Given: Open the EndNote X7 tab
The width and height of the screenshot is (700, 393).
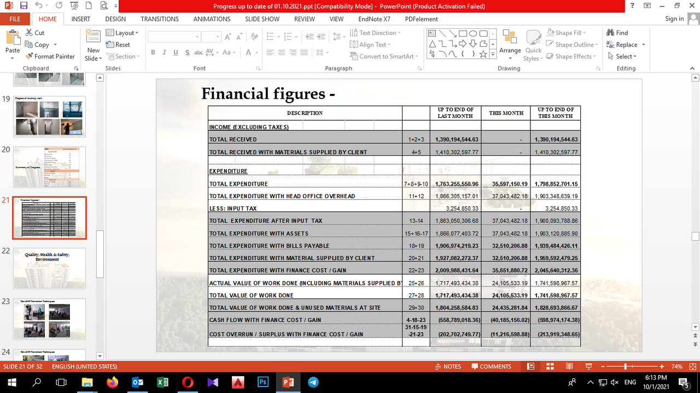Looking at the screenshot, I should pos(374,19).
